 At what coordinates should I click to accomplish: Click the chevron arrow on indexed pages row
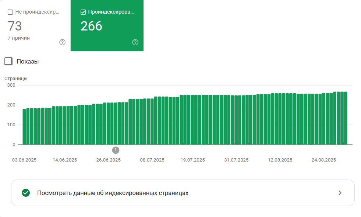(x=340, y=193)
